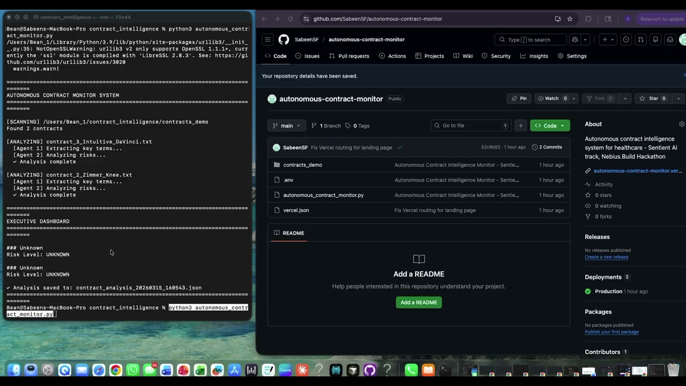Star the autonomous-contract-monitor repository
Viewport: 686px width, 386px height.
point(653,99)
